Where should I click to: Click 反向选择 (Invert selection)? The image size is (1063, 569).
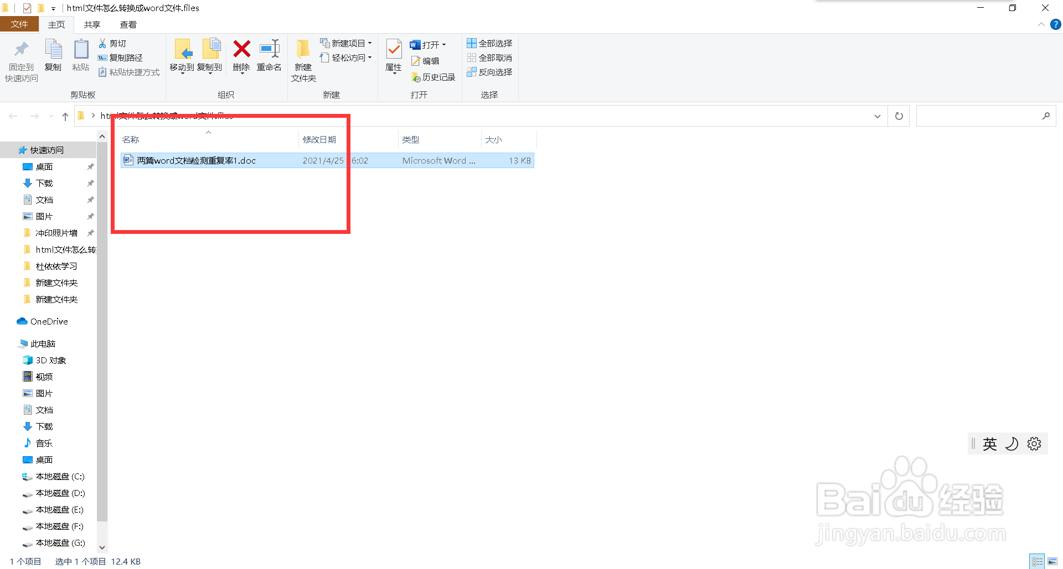point(489,72)
